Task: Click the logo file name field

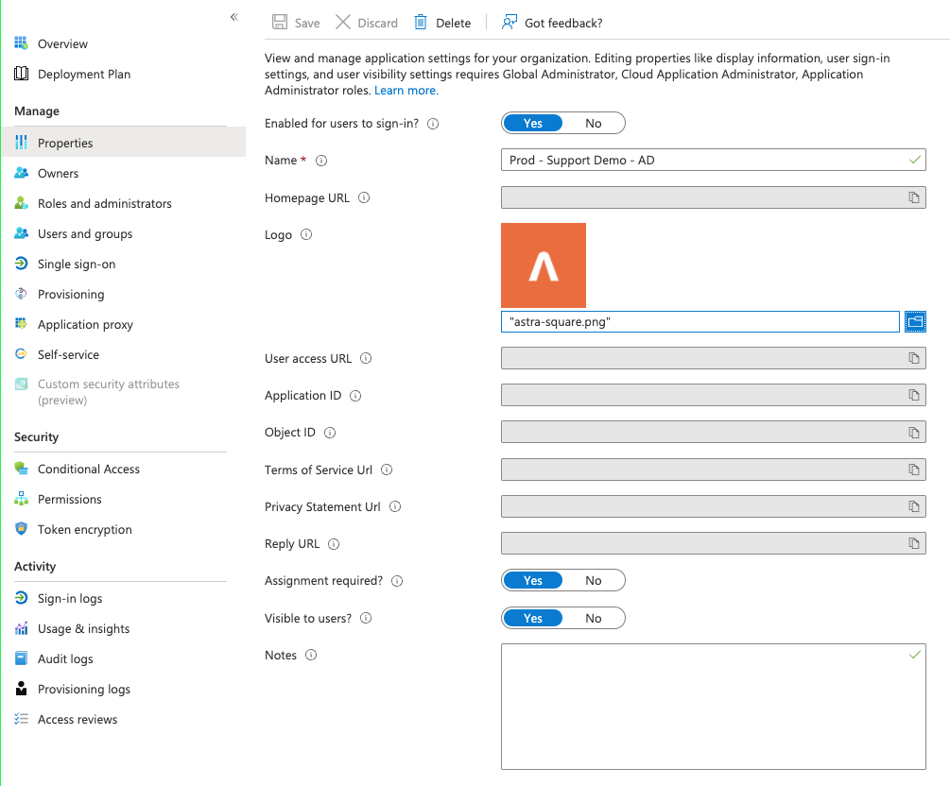Action: [x=700, y=321]
